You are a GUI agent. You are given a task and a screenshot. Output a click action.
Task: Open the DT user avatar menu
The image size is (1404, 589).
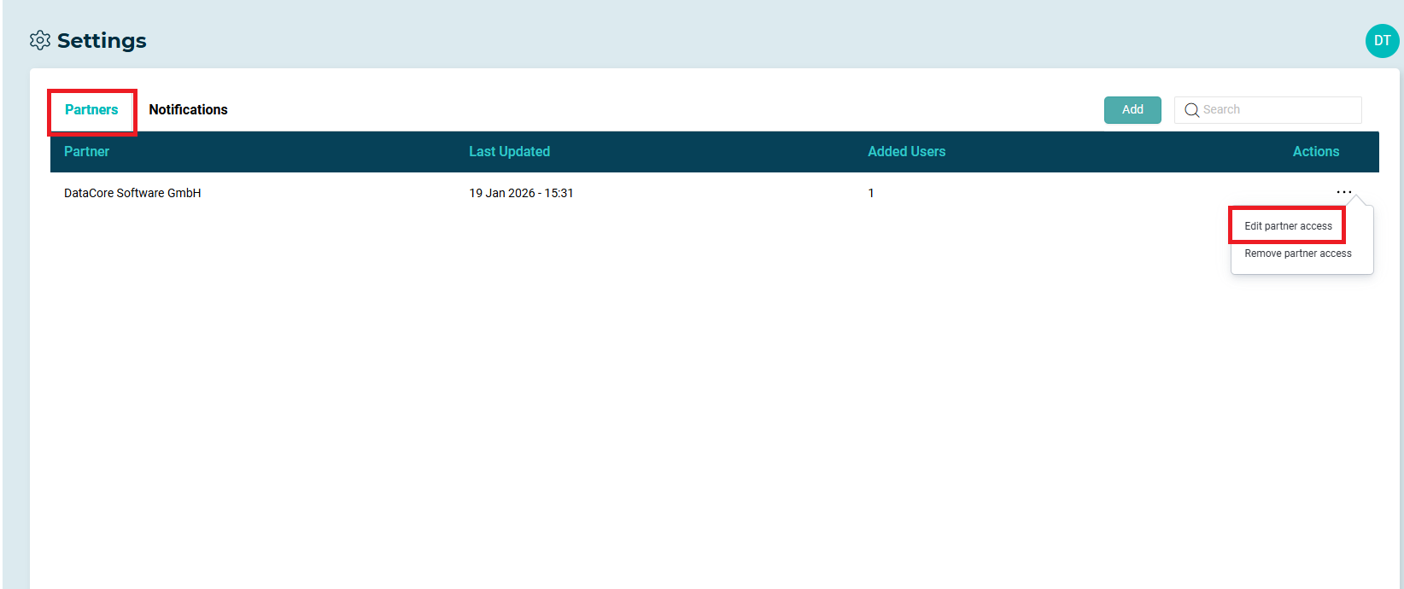1382,41
